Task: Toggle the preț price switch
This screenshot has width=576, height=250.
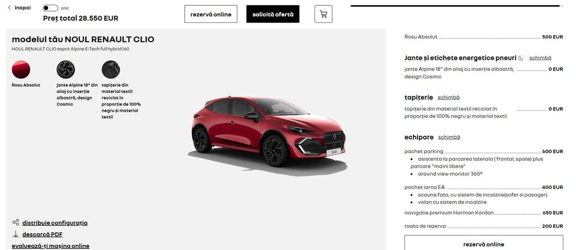Action: point(50,8)
